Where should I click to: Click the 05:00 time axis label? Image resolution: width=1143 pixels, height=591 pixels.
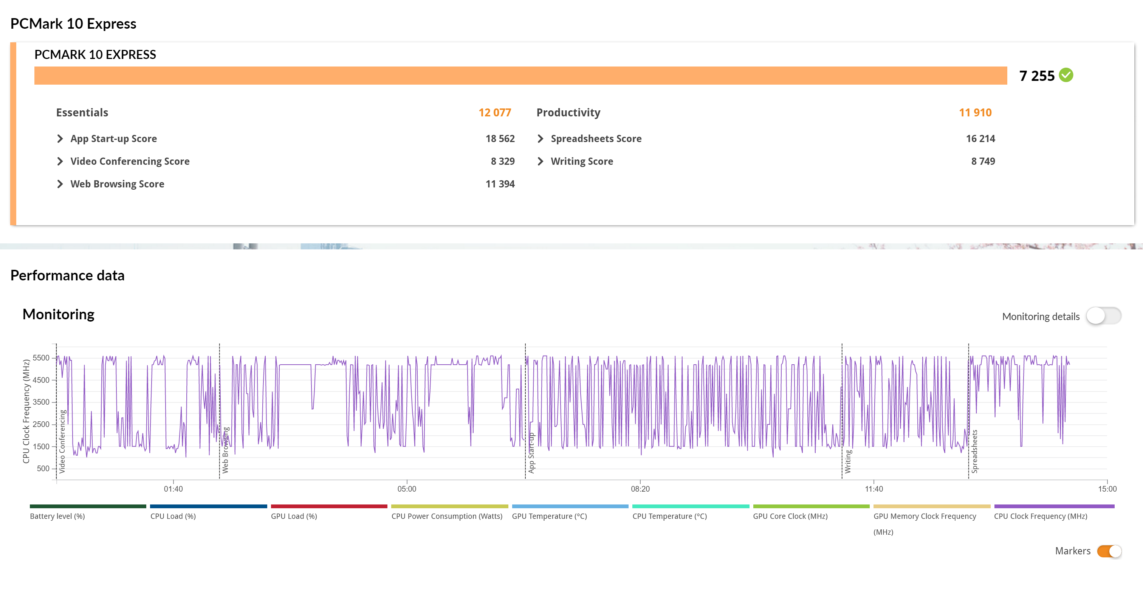click(407, 489)
